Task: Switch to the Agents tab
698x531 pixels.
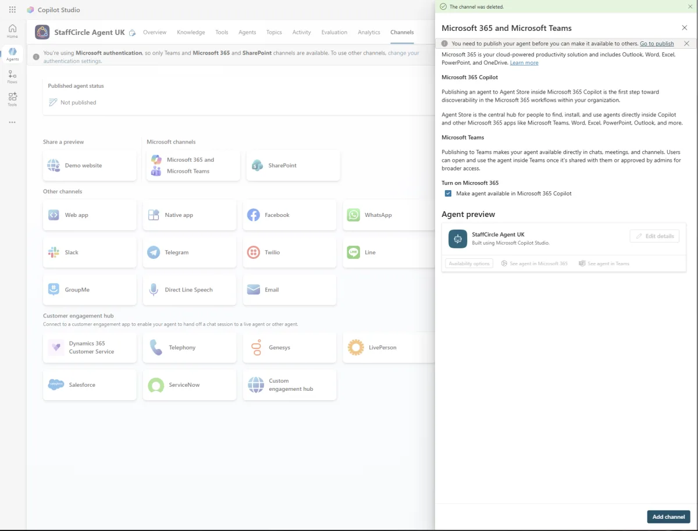Action: [x=247, y=33]
